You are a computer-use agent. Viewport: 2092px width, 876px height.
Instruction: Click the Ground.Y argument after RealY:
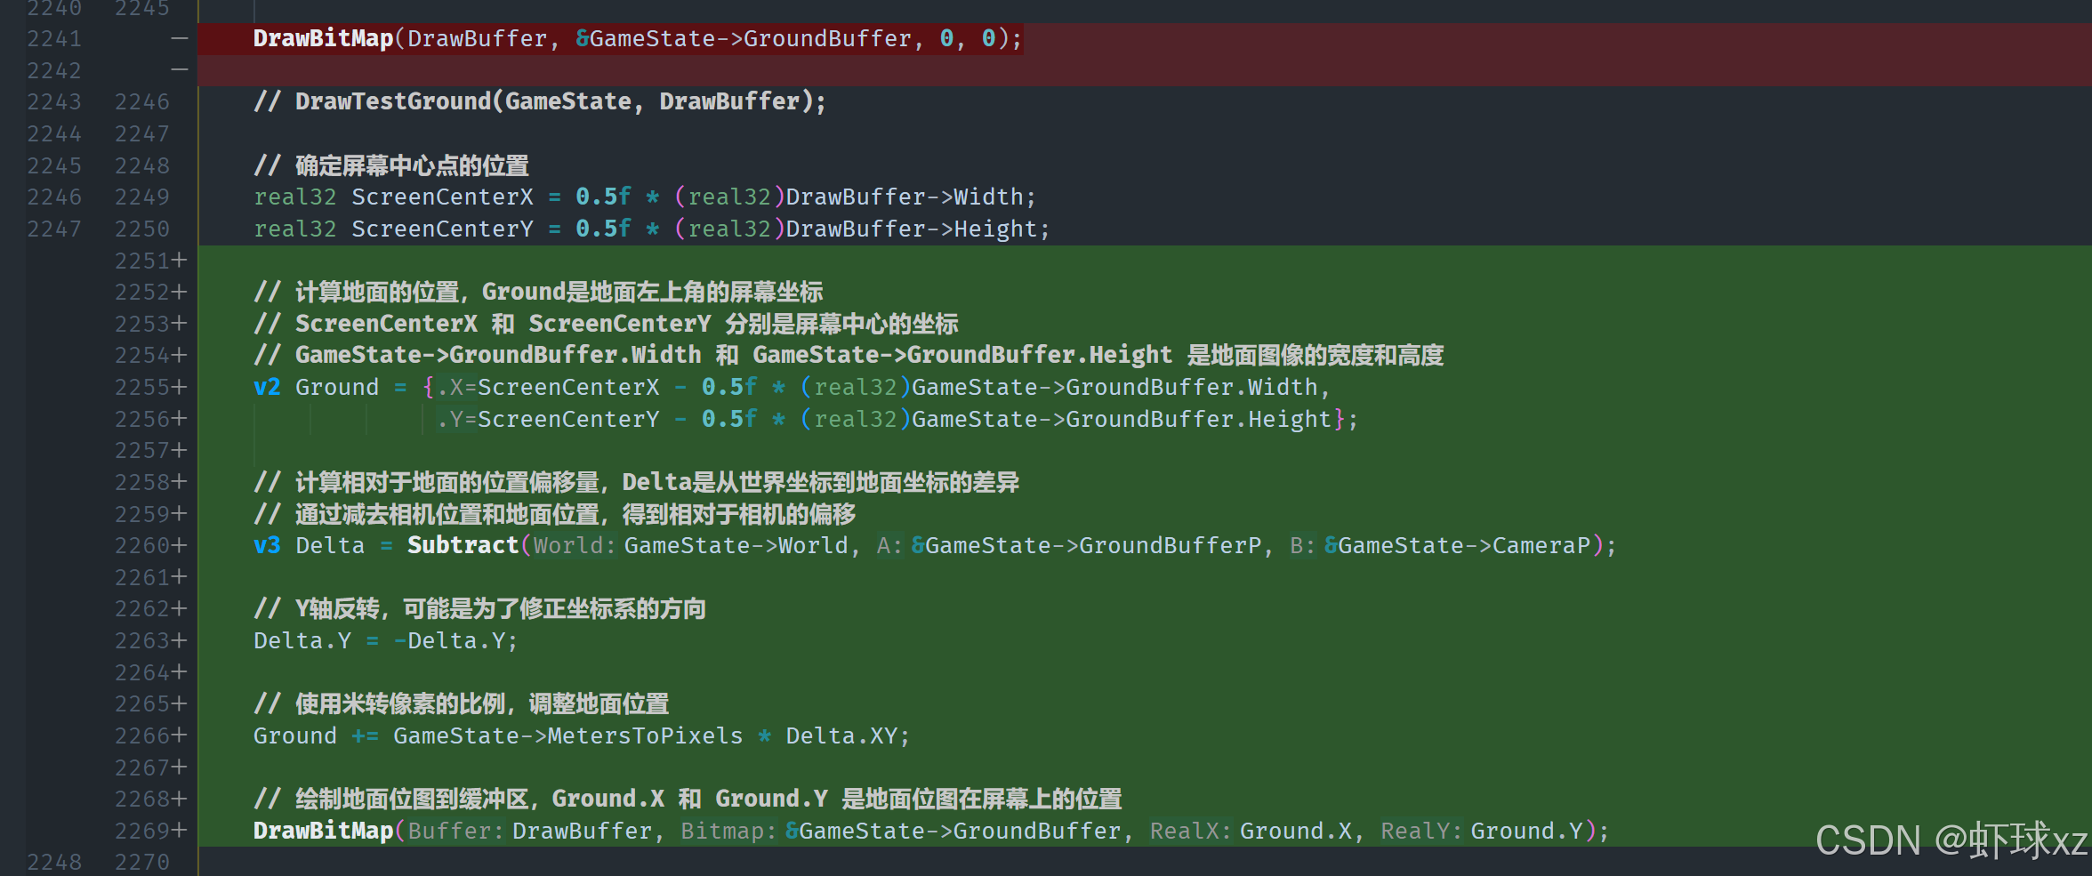tap(1527, 831)
